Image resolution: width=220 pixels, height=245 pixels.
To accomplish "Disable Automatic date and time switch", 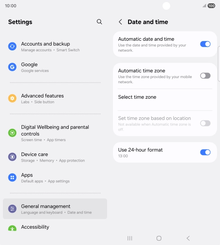I will (205, 44).
